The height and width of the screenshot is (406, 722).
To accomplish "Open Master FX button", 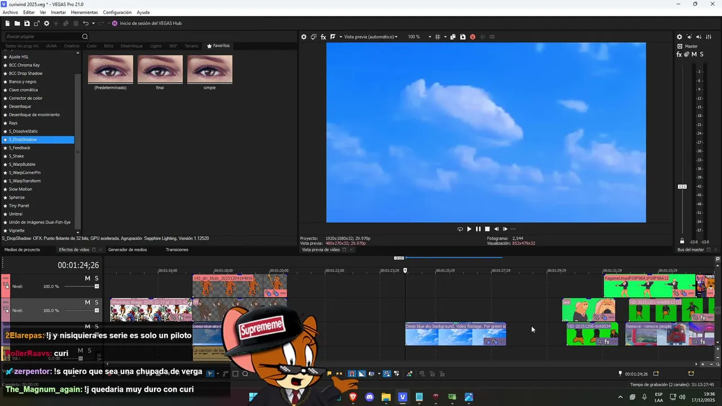I will coord(679,54).
